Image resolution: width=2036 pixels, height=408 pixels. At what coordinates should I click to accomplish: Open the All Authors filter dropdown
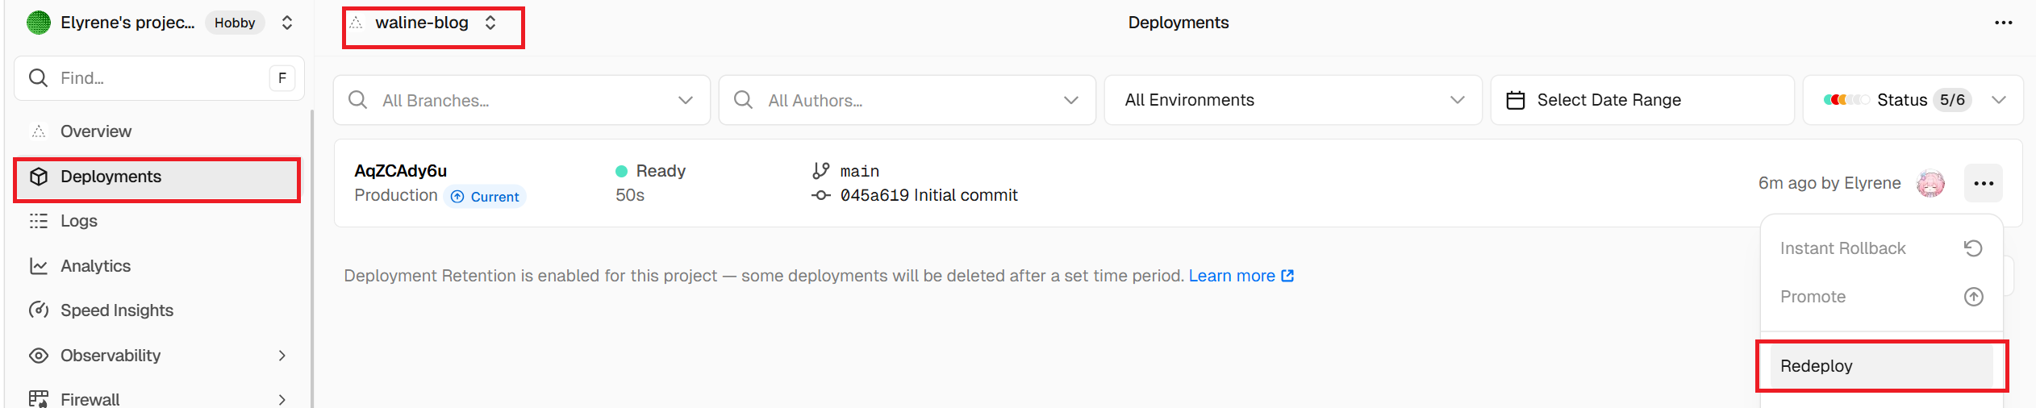point(907,100)
